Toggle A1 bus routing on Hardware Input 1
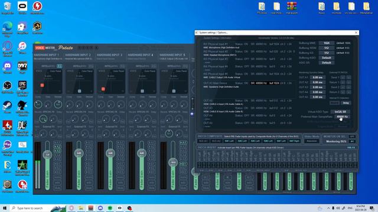The height and width of the screenshot is (212, 378). coord(57,143)
